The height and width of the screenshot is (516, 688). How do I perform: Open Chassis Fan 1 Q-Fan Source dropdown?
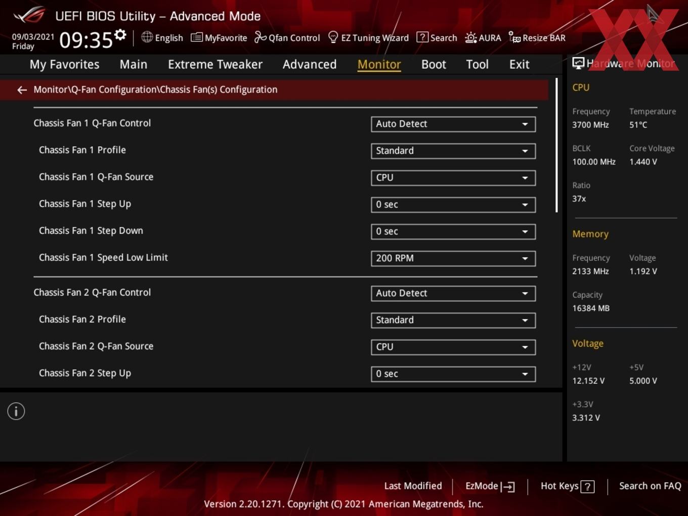(x=453, y=178)
